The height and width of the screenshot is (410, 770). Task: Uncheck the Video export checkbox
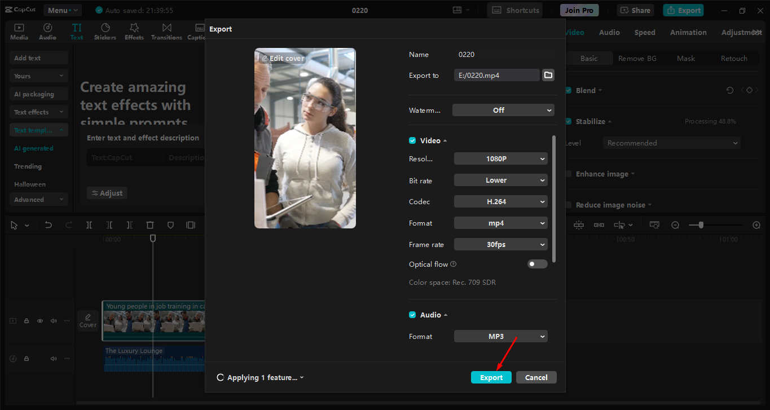pos(412,140)
